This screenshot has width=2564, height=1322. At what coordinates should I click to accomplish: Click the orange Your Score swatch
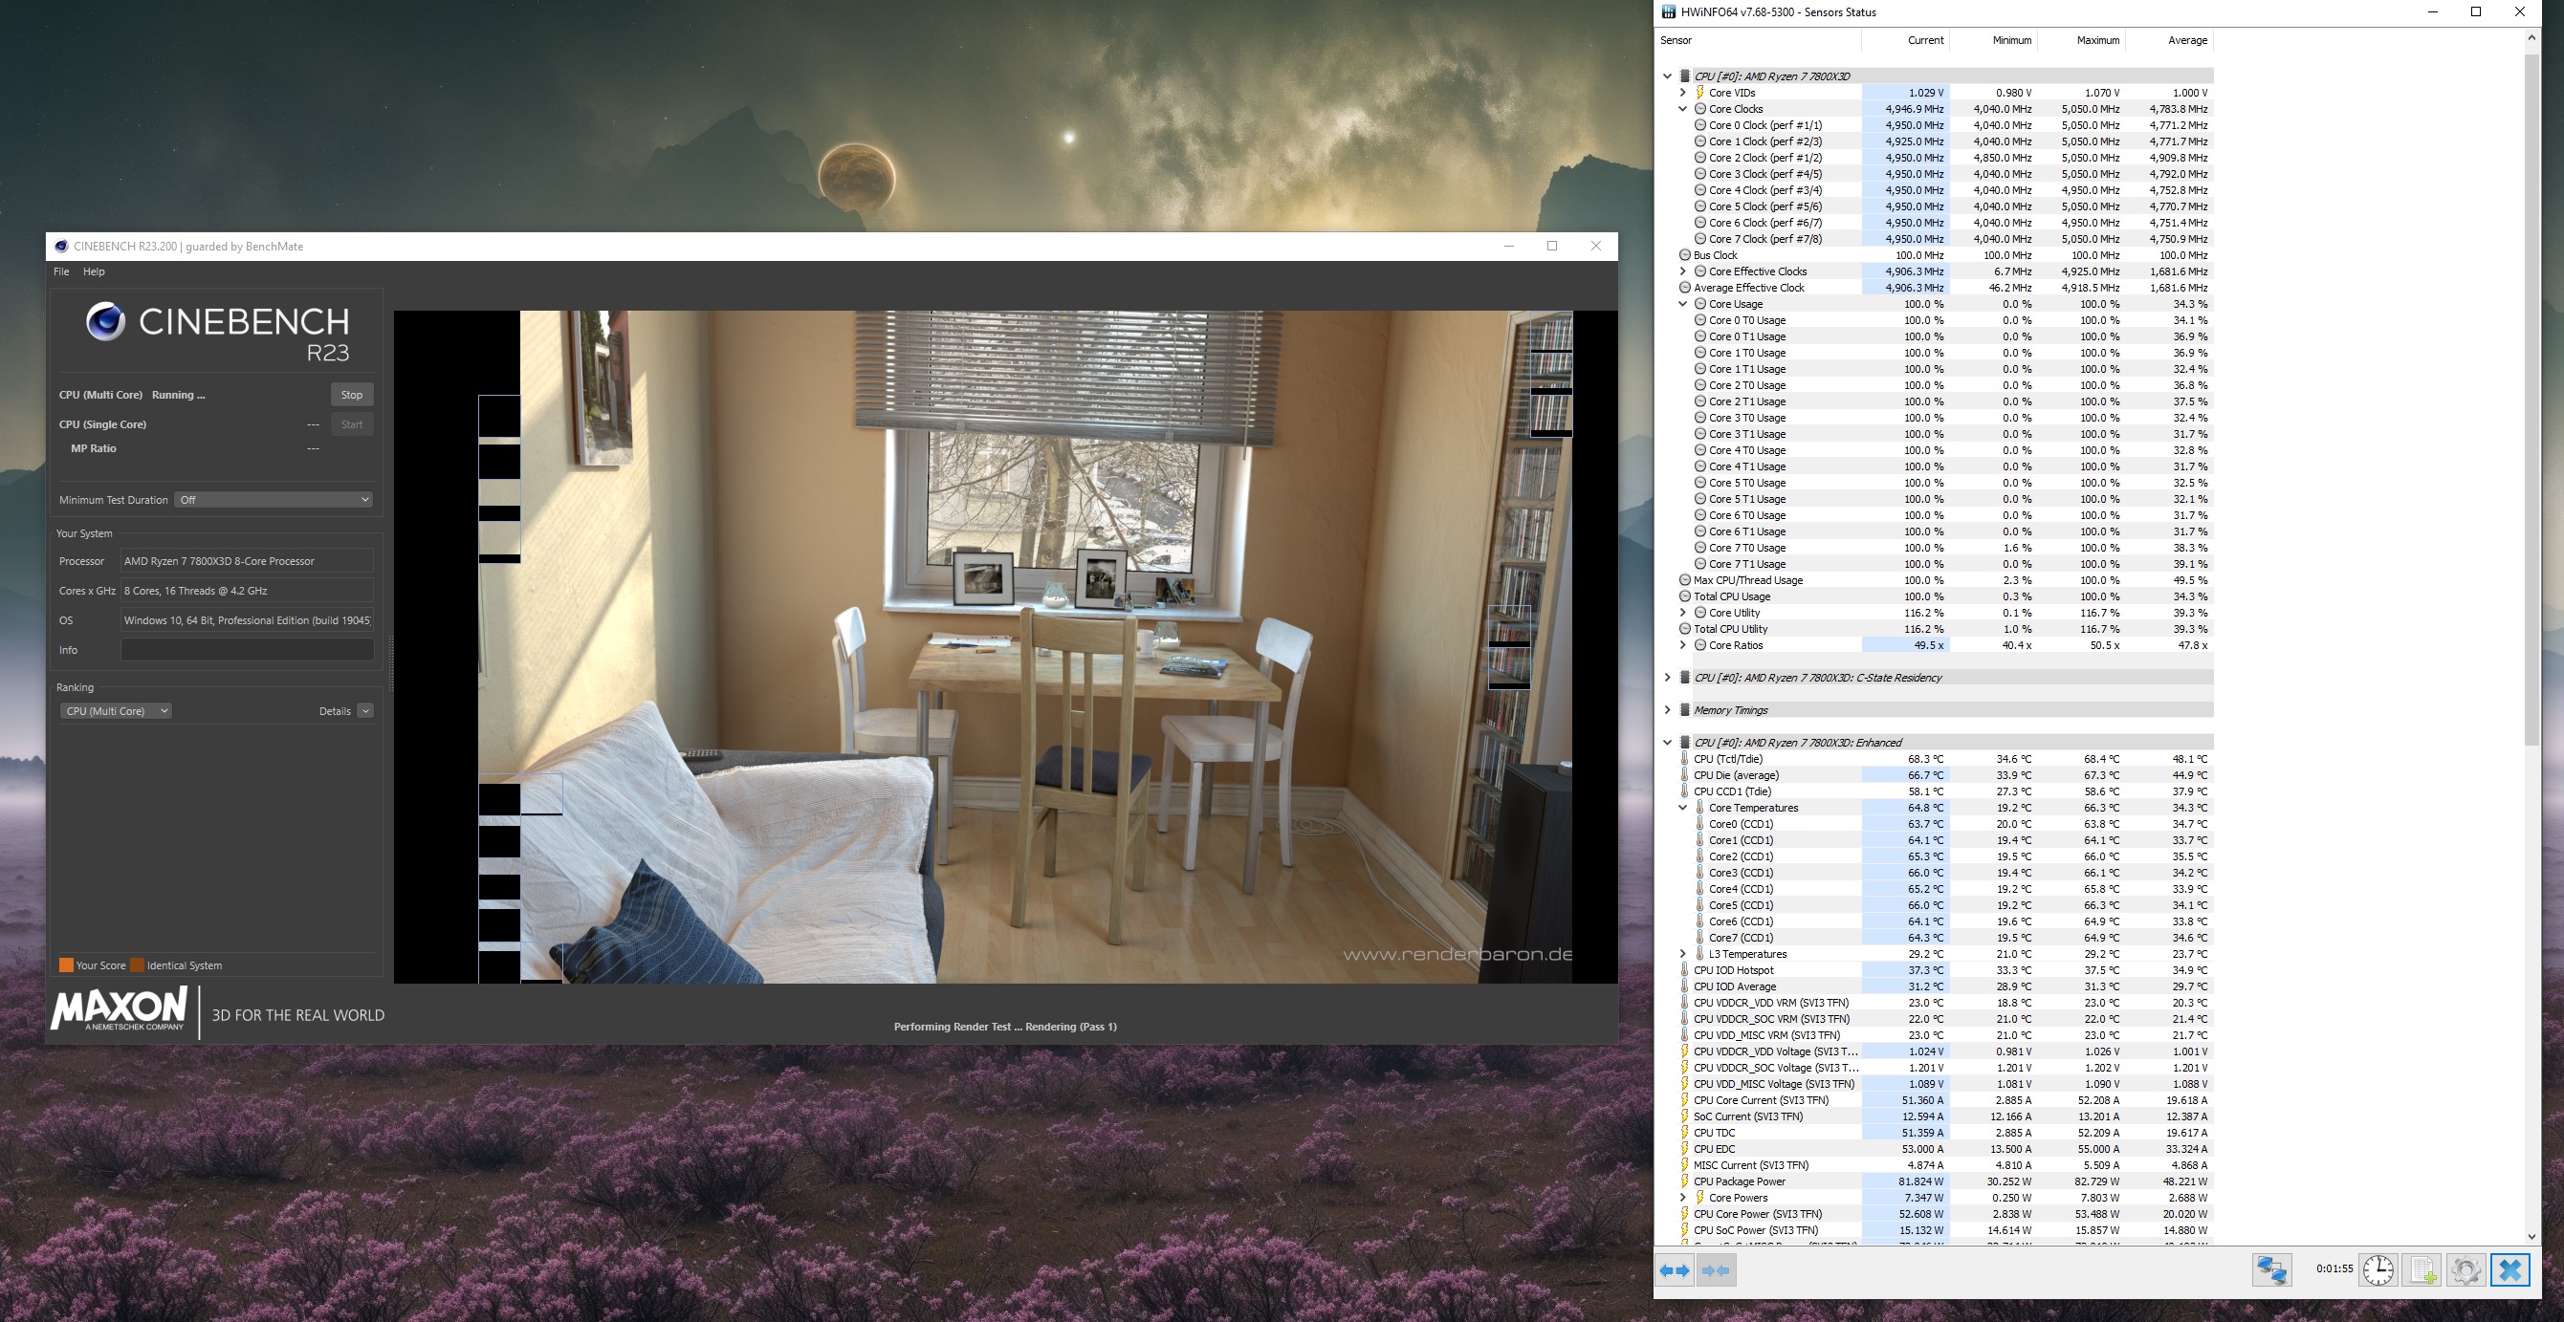coord(66,964)
